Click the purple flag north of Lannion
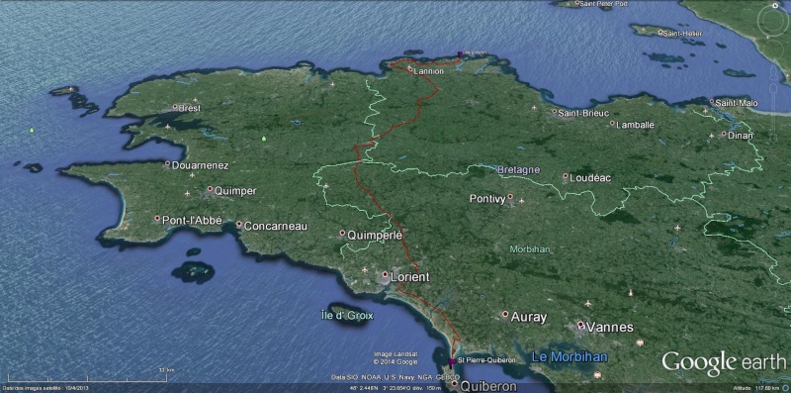Image resolution: width=791 pixels, height=393 pixels. click(x=460, y=54)
